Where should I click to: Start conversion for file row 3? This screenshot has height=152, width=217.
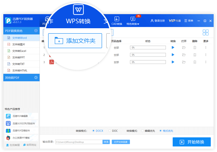point(173,62)
